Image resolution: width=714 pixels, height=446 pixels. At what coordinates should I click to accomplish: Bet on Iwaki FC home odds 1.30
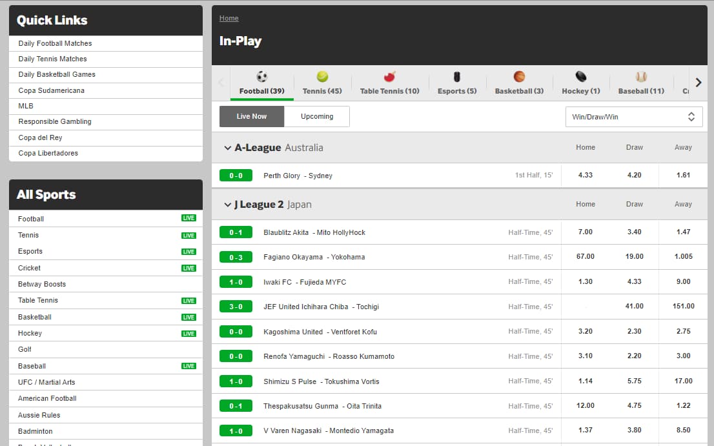pyautogui.click(x=586, y=281)
